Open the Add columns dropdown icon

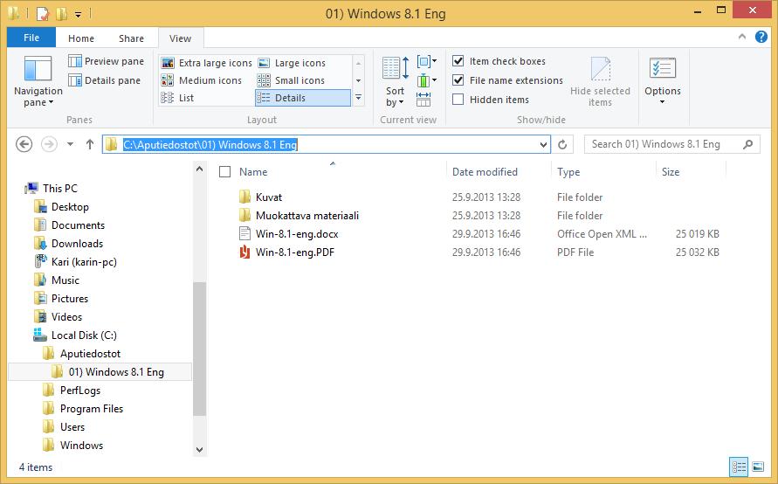coord(427,80)
